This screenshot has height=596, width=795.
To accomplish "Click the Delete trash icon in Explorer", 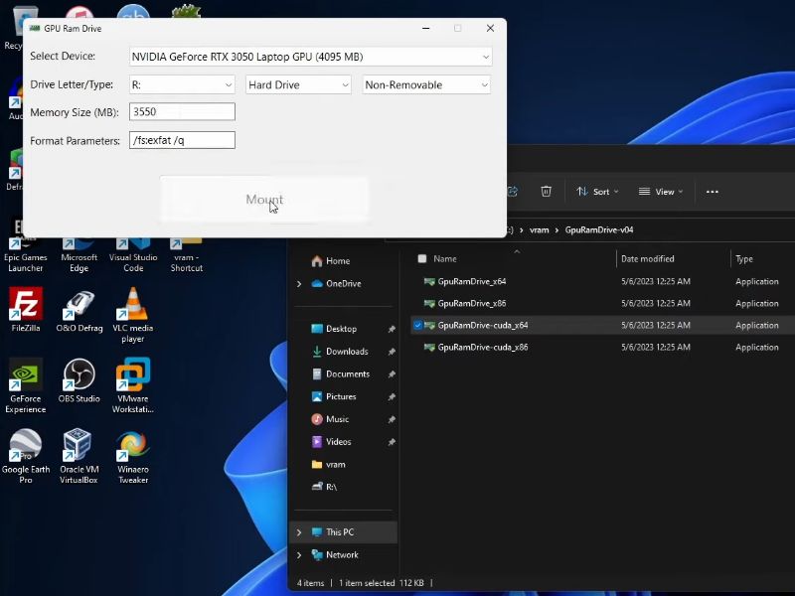I will [x=546, y=192].
